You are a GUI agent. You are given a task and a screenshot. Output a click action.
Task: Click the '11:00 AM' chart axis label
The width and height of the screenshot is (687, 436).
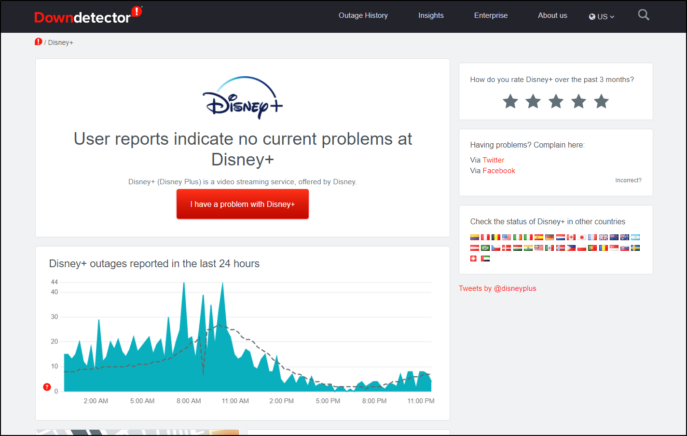(x=235, y=401)
